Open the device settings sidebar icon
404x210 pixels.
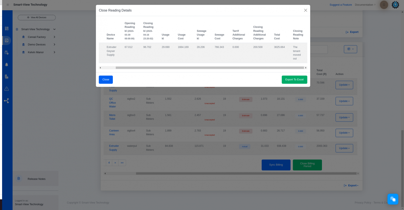click(7, 53)
